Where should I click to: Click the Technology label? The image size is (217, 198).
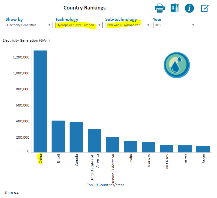pos(67,19)
